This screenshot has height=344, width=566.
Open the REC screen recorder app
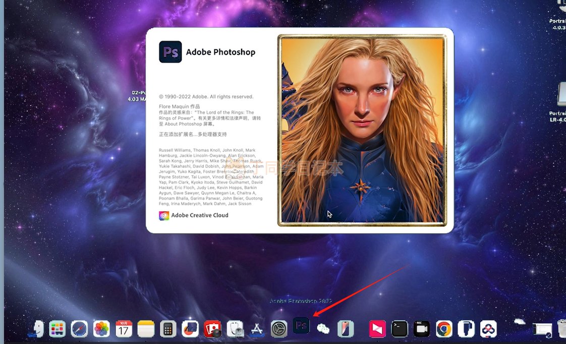(x=421, y=329)
